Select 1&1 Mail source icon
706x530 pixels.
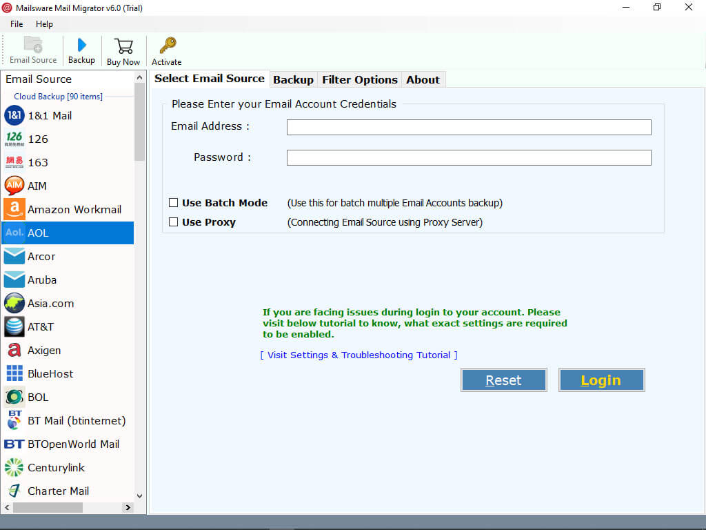[14, 116]
